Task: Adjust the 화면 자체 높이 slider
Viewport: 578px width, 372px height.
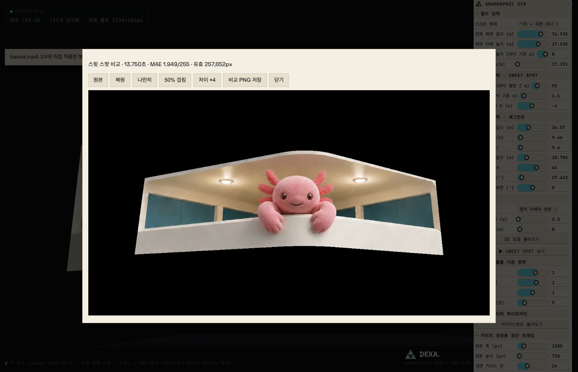Action: (x=533, y=44)
